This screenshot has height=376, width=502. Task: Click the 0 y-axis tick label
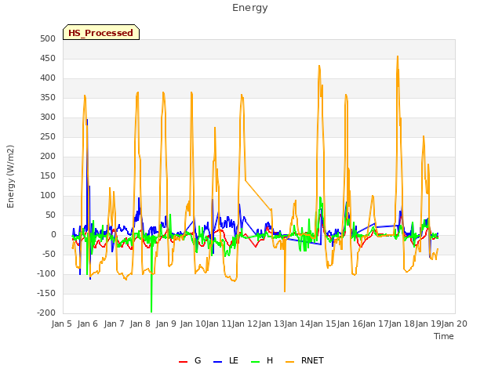53,235
